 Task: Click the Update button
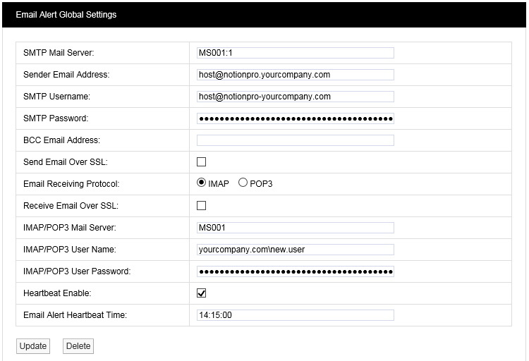click(x=33, y=345)
